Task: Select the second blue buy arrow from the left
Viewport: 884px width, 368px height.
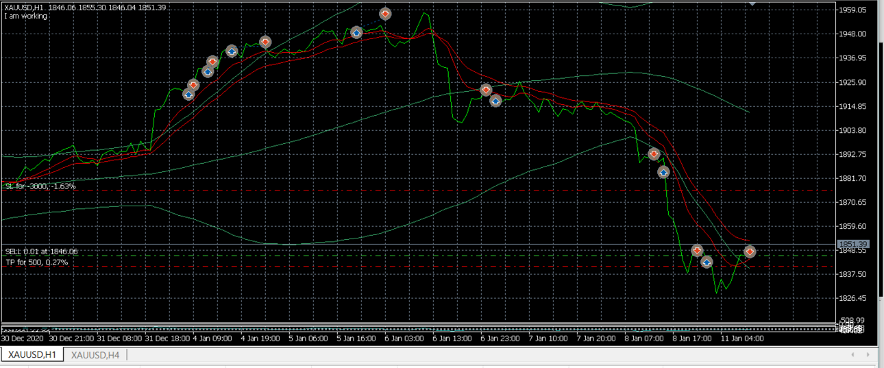Action: click(x=208, y=71)
